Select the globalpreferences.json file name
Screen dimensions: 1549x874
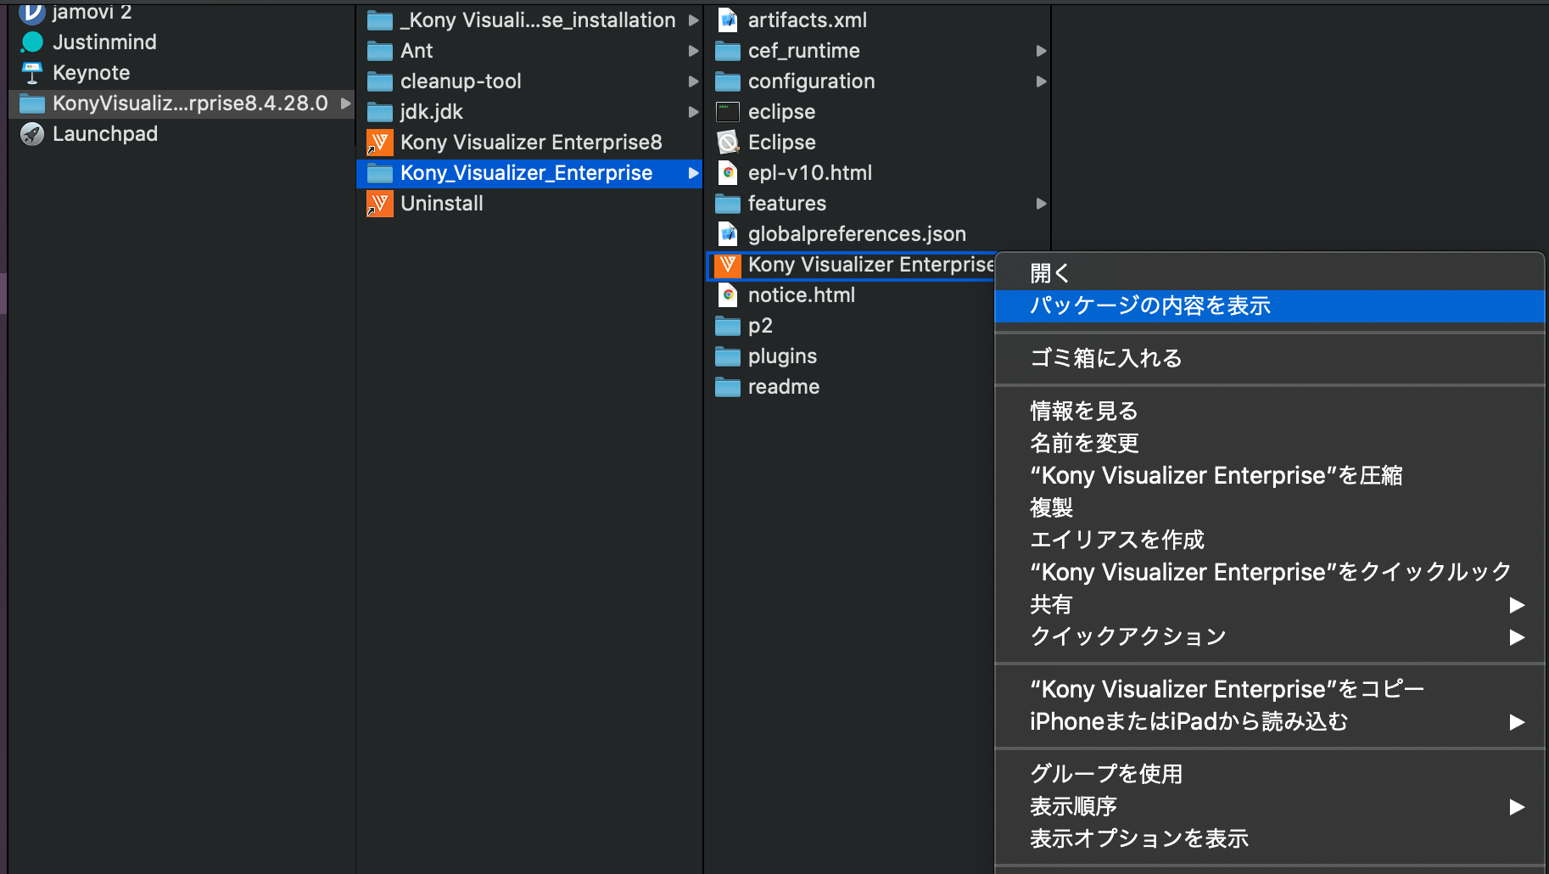pyautogui.click(x=857, y=234)
